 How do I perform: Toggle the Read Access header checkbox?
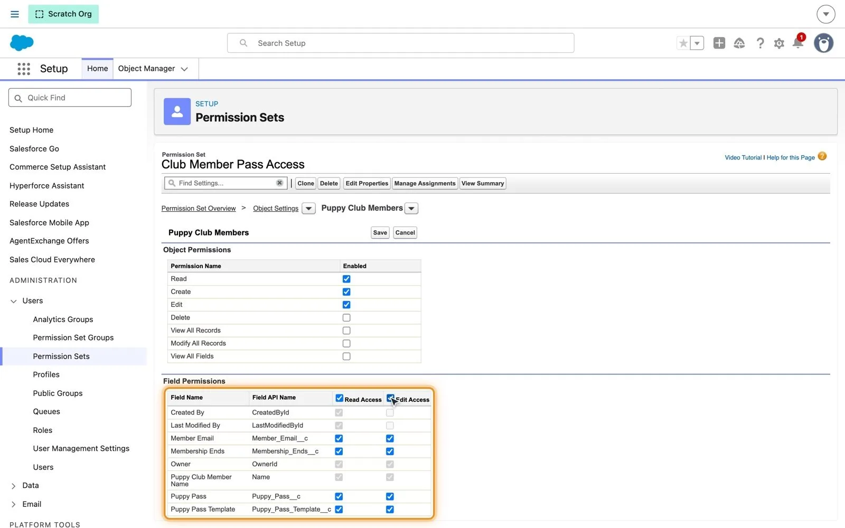pyautogui.click(x=340, y=398)
